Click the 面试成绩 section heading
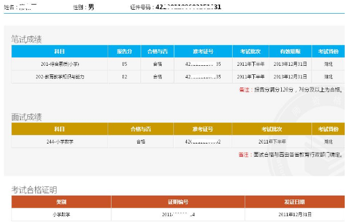 26,117
